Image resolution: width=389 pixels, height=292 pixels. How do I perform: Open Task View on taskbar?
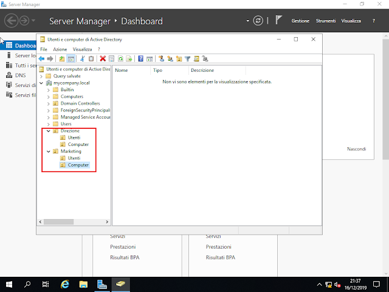point(46,284)
